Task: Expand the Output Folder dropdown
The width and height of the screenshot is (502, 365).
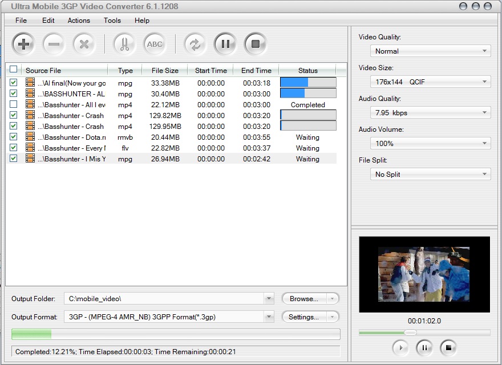Action: pyautogui.click(x=269, y=299)
